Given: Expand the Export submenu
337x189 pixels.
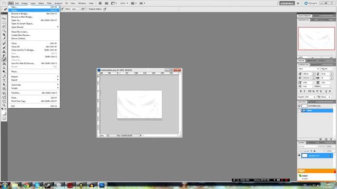Looking at the screenshot, I should (x=34, y=80).
